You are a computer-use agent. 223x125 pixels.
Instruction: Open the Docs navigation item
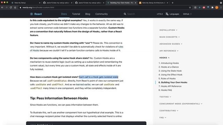click(x=64, y=14)
